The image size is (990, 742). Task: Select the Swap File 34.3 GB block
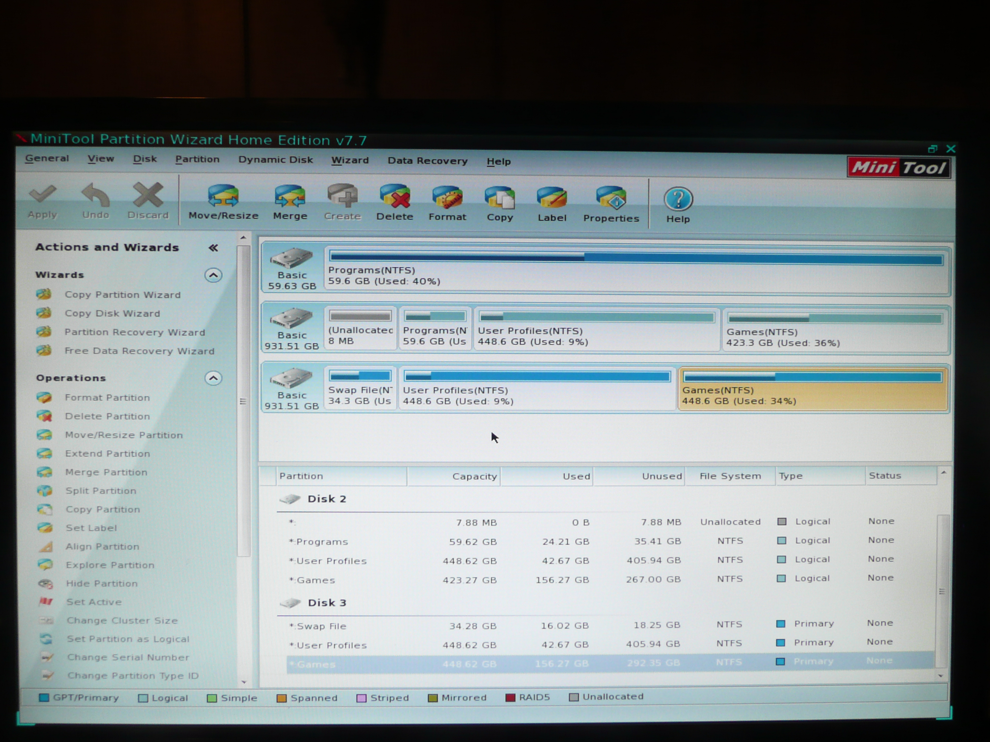pyautogui.click(x=360, y=388)
